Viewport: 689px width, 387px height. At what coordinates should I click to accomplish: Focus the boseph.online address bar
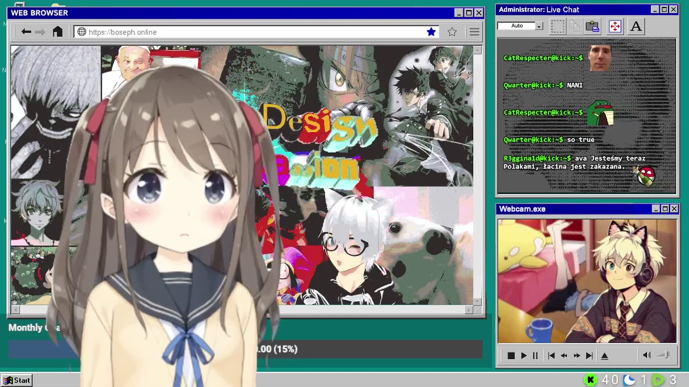click(x=256, y=32)
